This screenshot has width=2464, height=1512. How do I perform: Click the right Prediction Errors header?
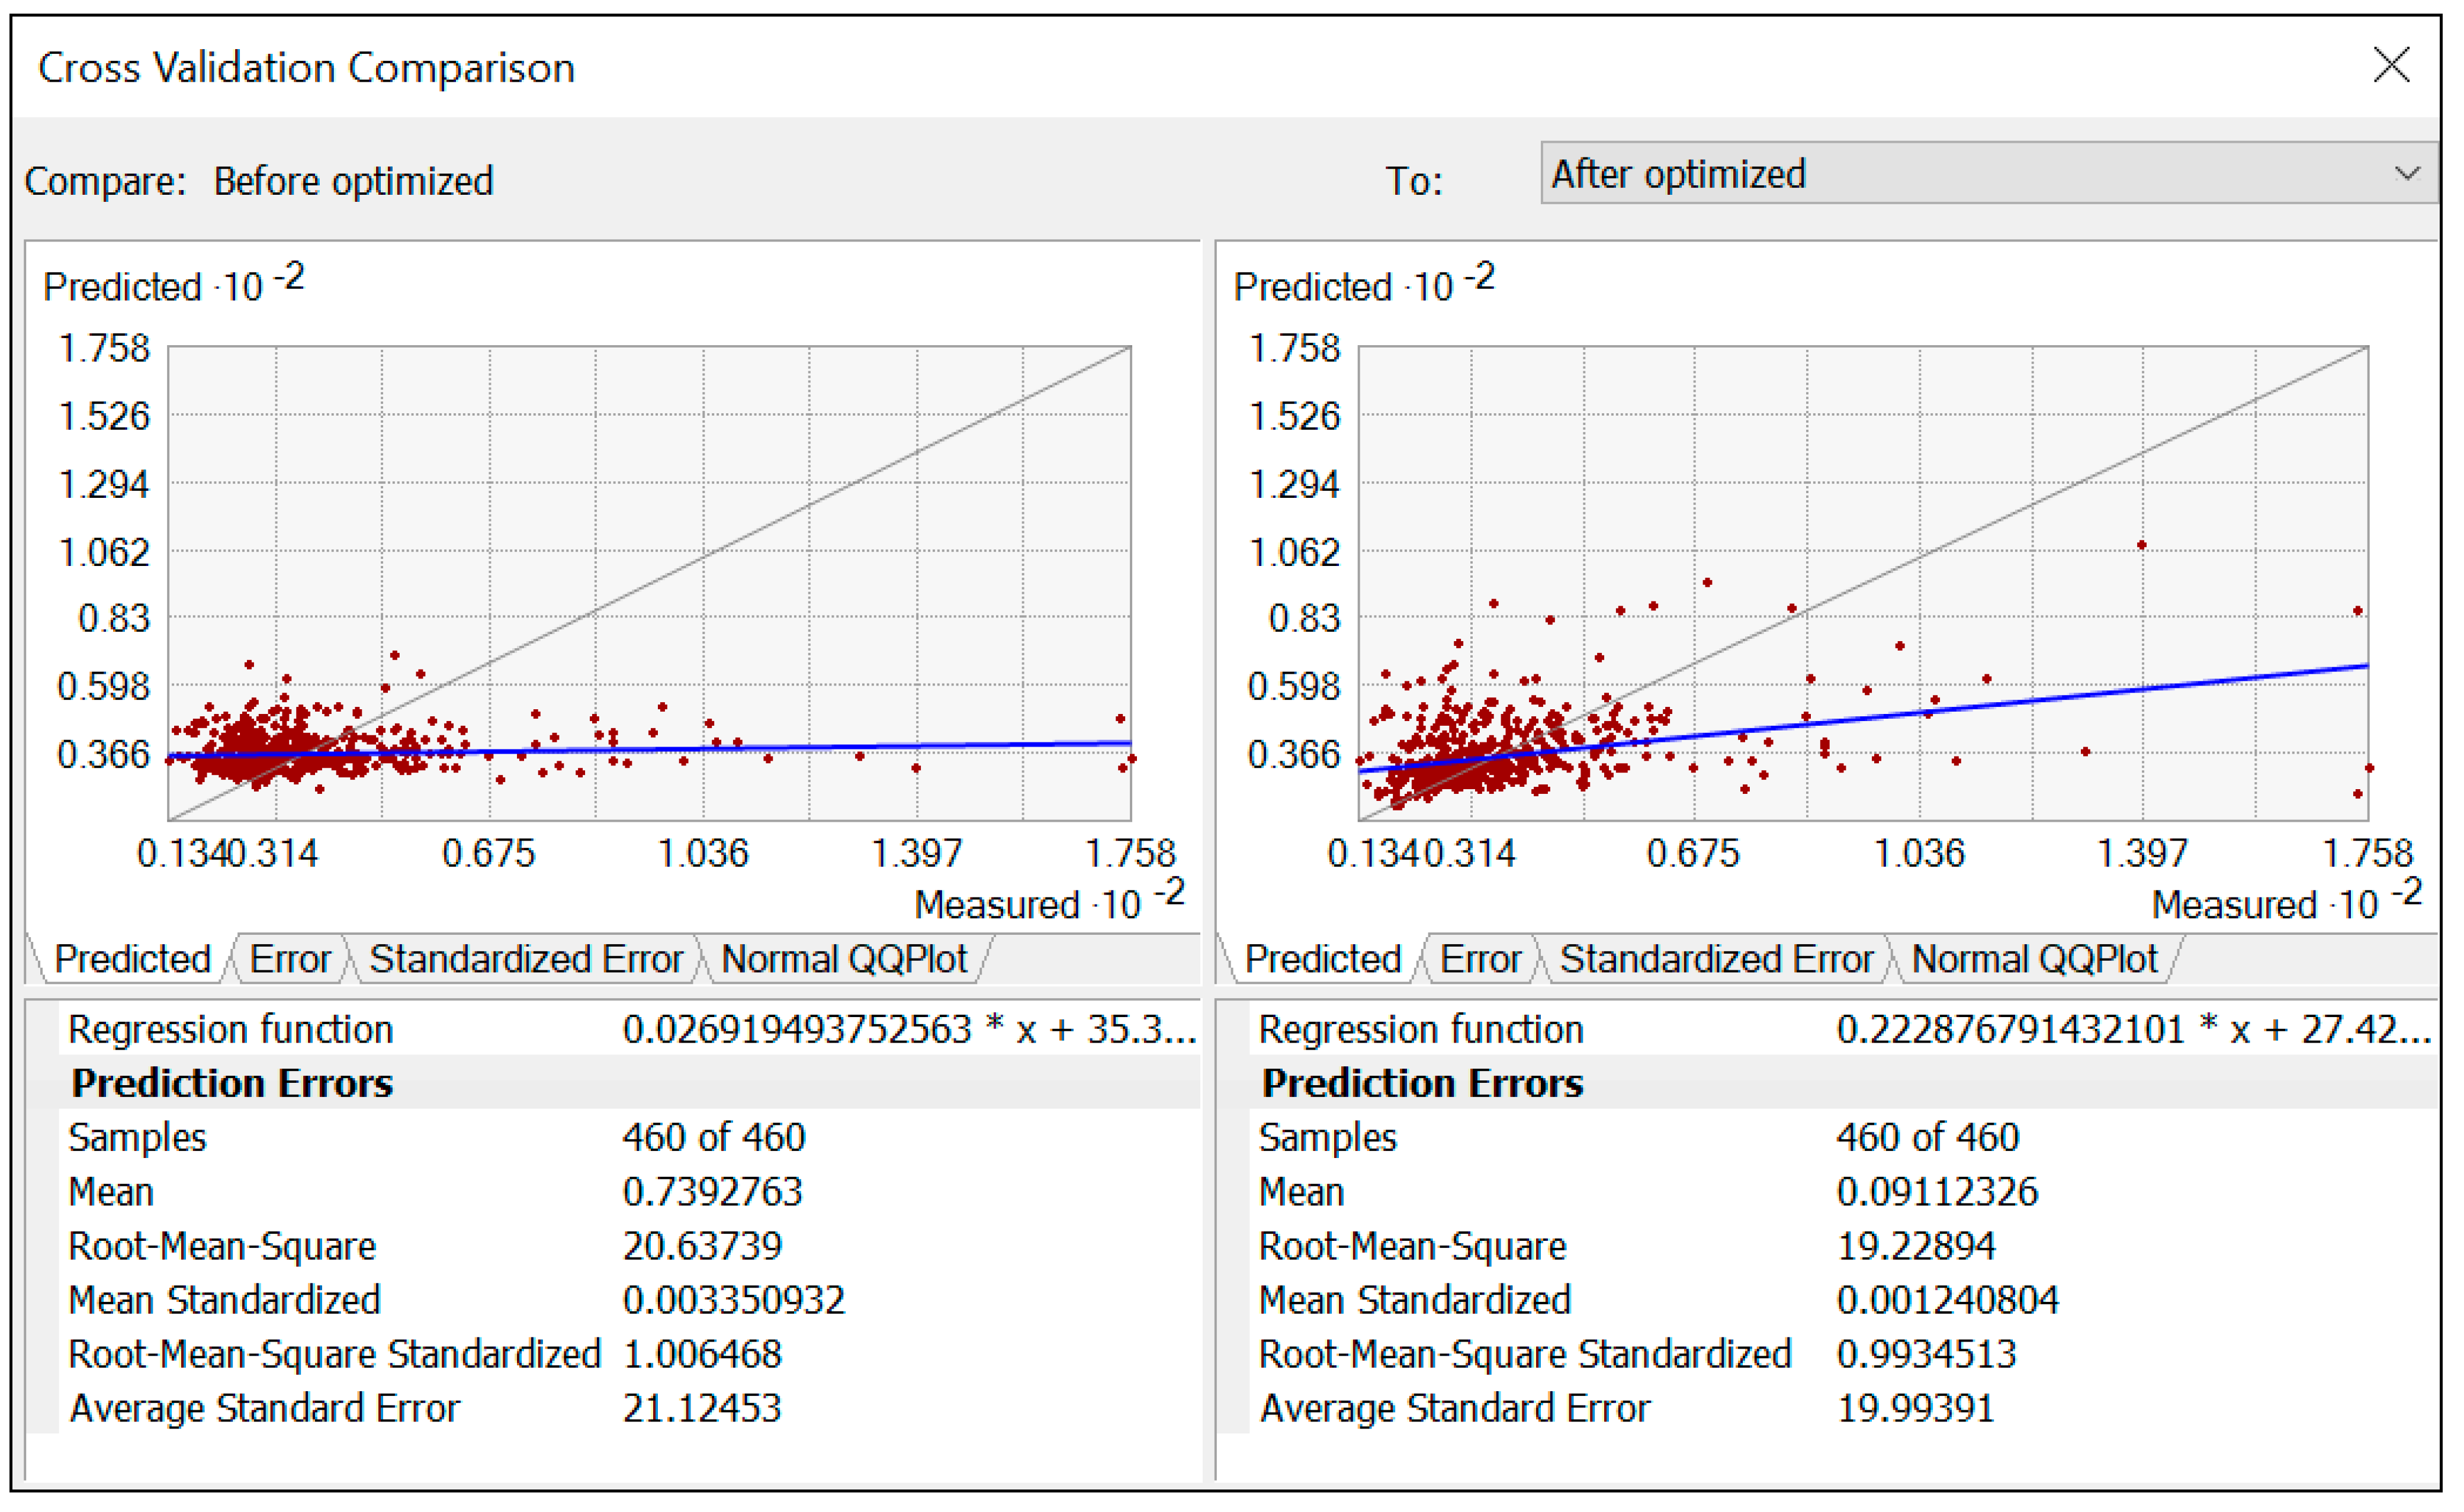pyautogui.click(x=1422, y=1084)
